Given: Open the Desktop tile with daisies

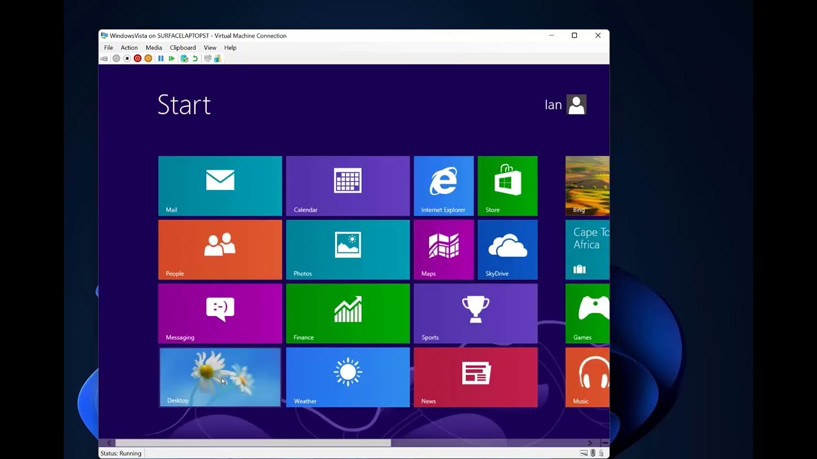Looking at the screenshot, I should coord(220,377).
